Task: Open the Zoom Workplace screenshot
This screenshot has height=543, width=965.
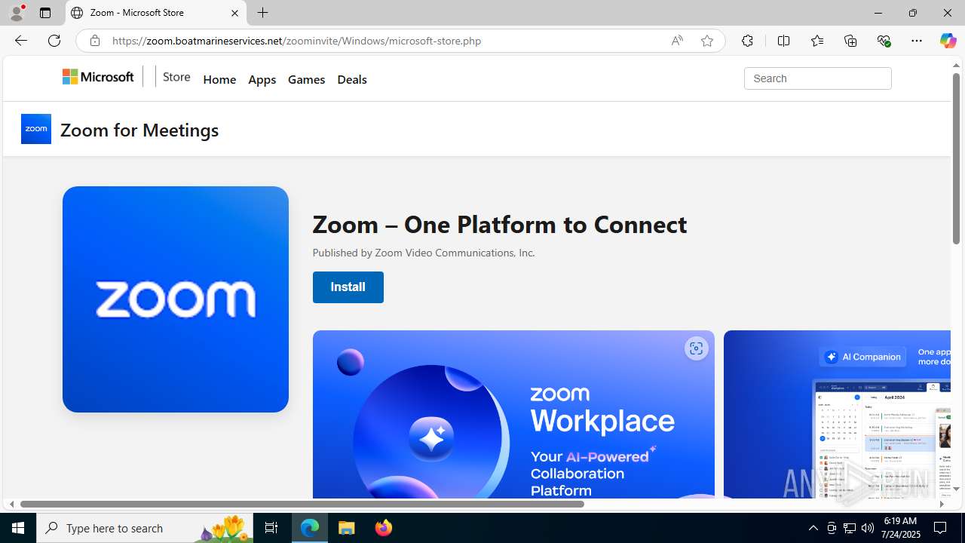Action: (513, 415)
